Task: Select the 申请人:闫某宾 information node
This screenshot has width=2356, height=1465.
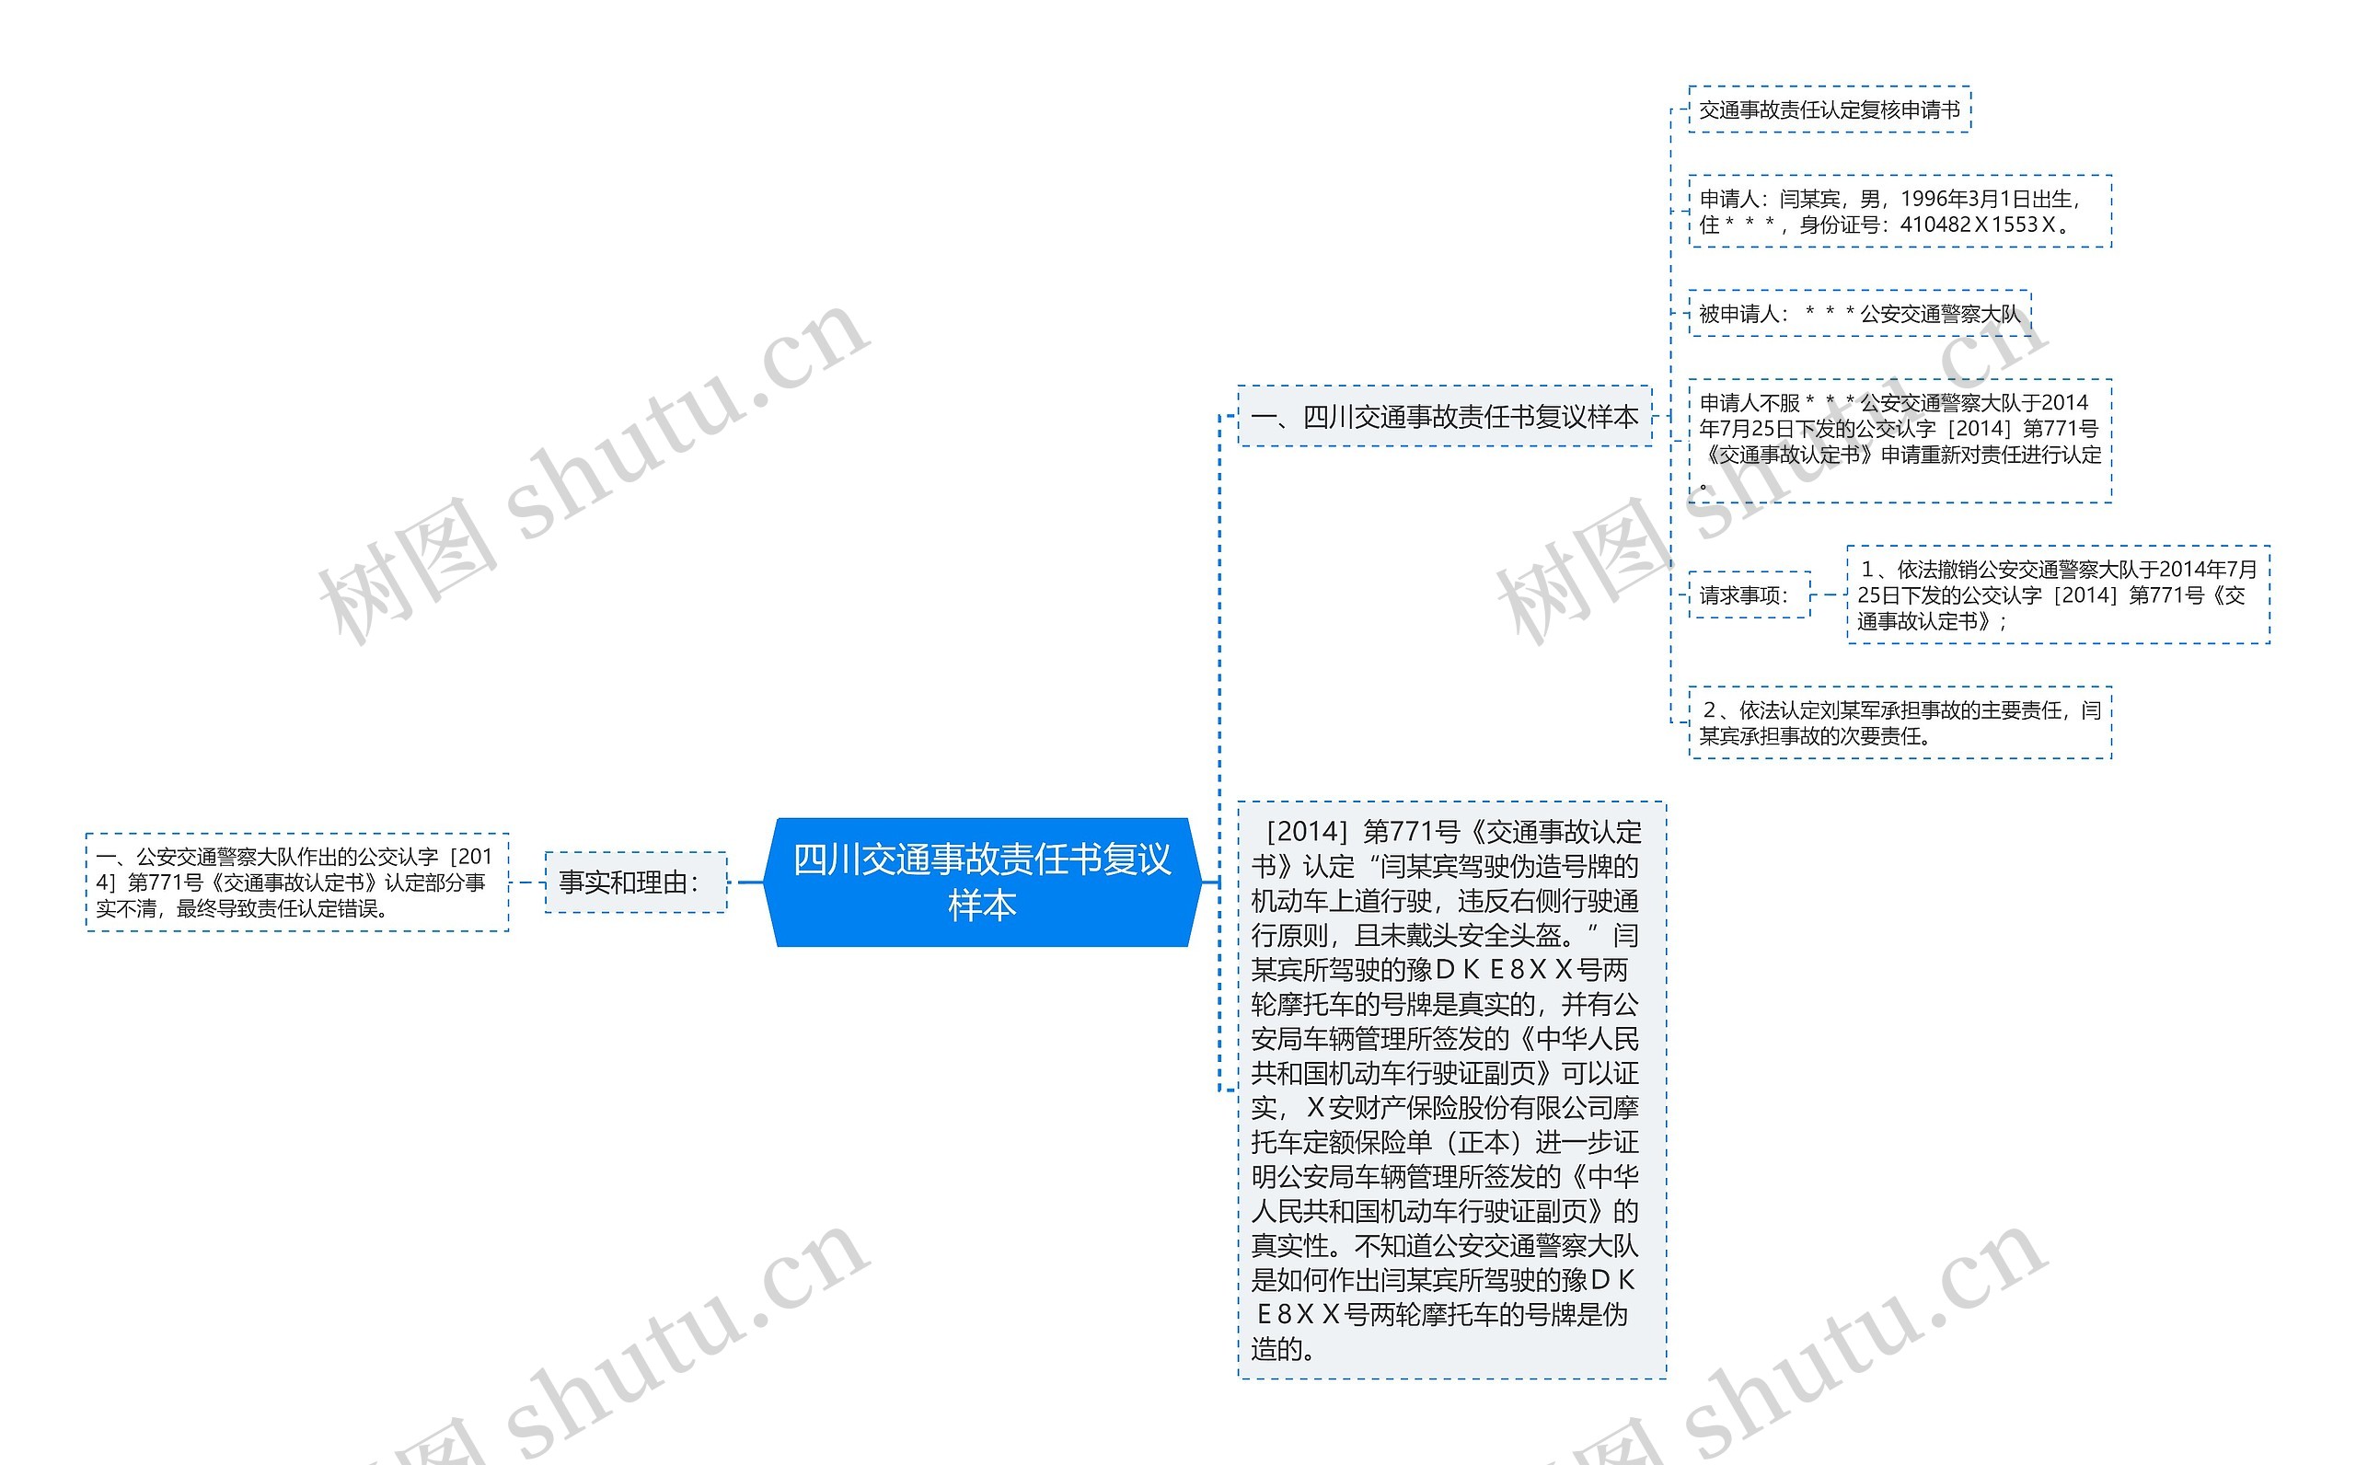Action: coord(1899,212)
